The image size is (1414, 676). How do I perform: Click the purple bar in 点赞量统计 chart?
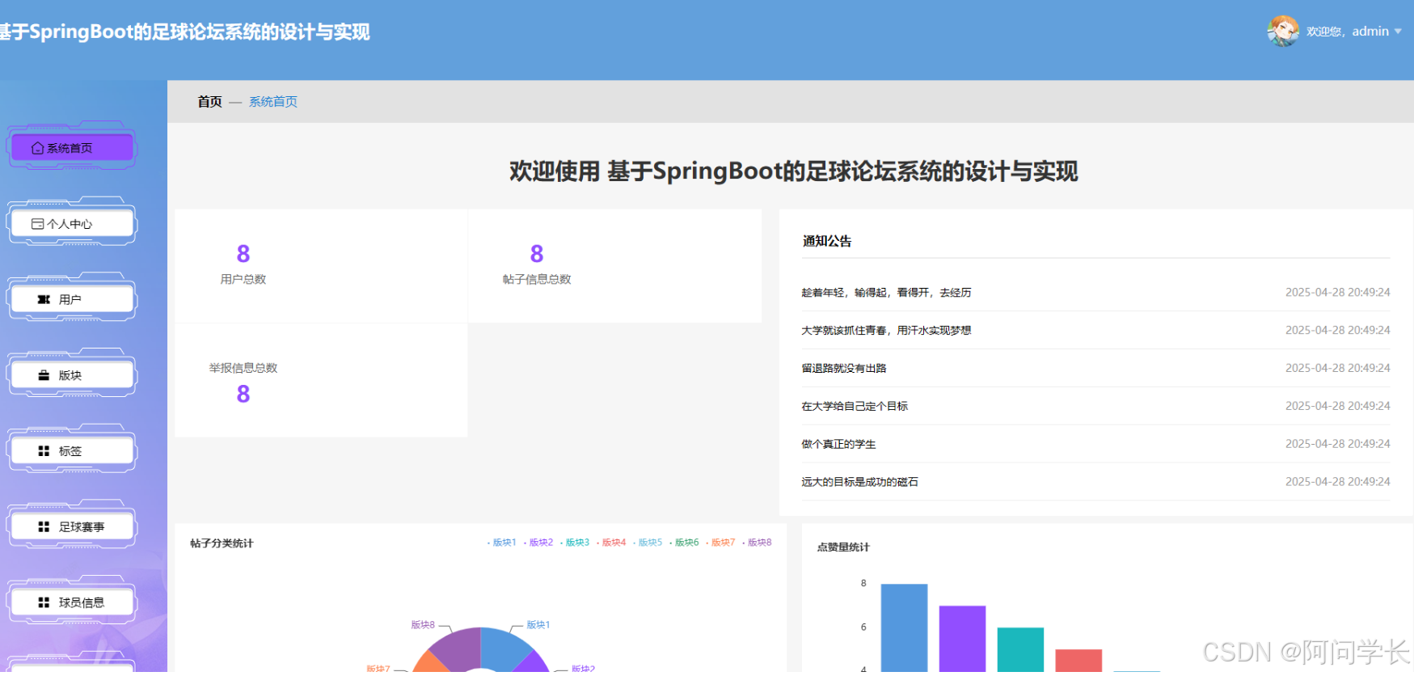pyautogui.click(x=962, y=639)
